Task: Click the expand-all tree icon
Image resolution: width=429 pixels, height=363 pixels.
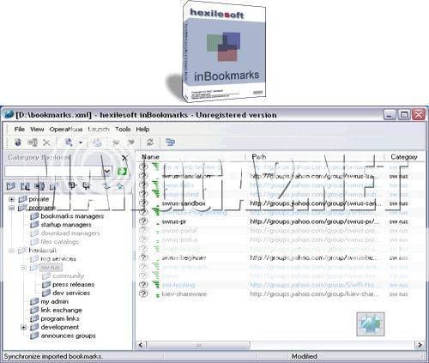Action: (x=72, y=186)
